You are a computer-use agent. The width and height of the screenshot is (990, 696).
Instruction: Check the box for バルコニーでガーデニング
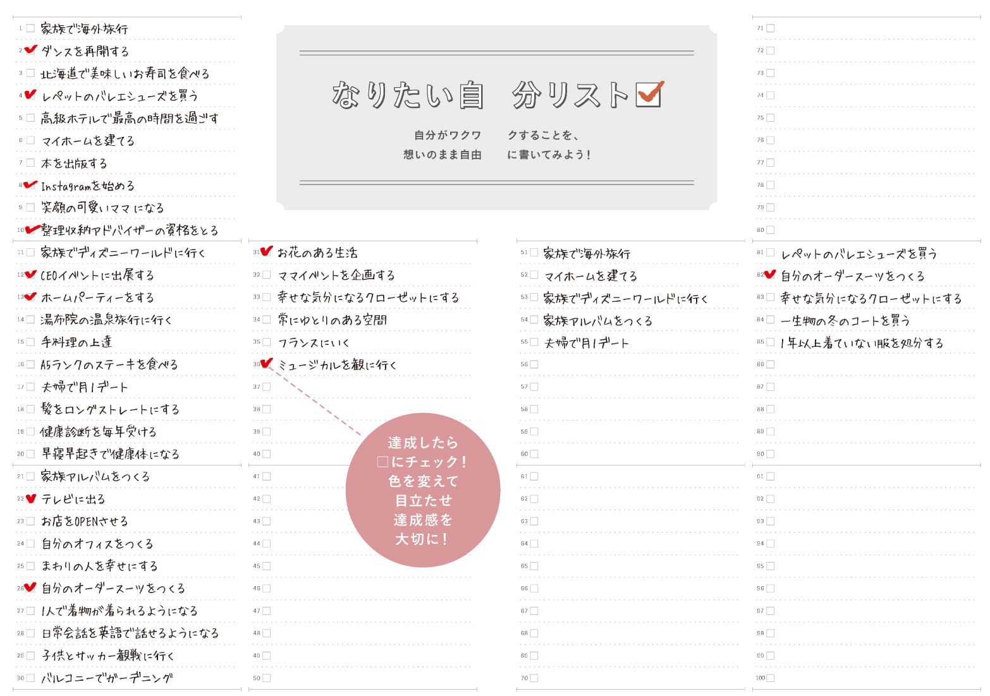pos(30,678)
